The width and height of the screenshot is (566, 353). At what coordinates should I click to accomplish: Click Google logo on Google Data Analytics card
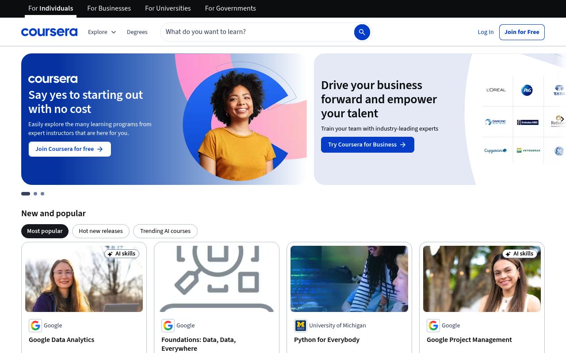point(35,326)
